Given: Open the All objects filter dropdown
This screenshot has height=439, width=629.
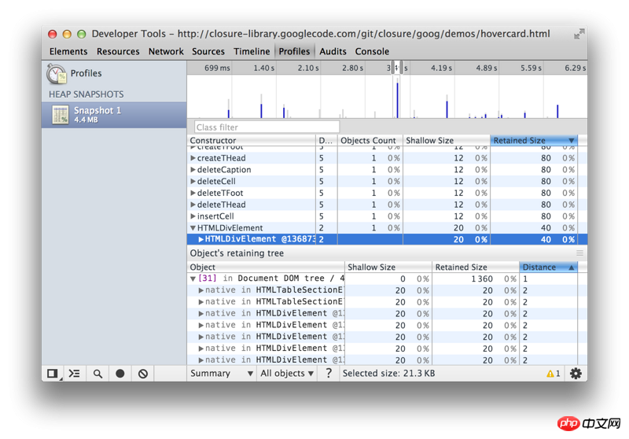Looking at the screenshot, I should pos(287,374).
